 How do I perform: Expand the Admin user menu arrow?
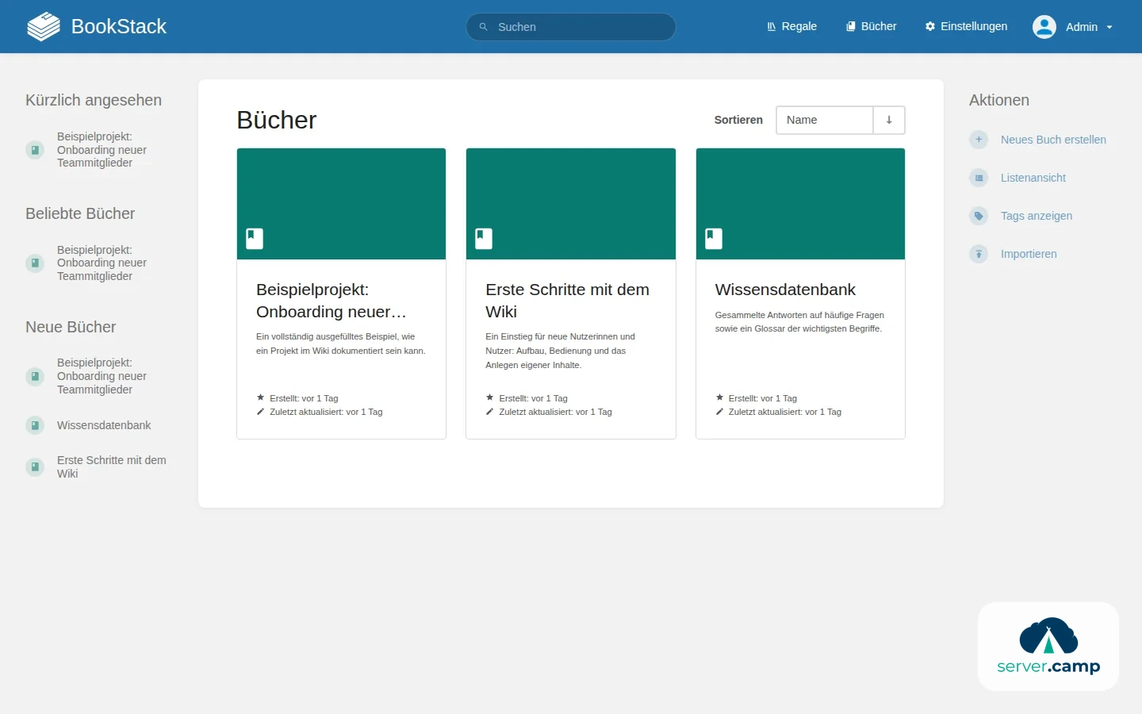(1109, 27)
